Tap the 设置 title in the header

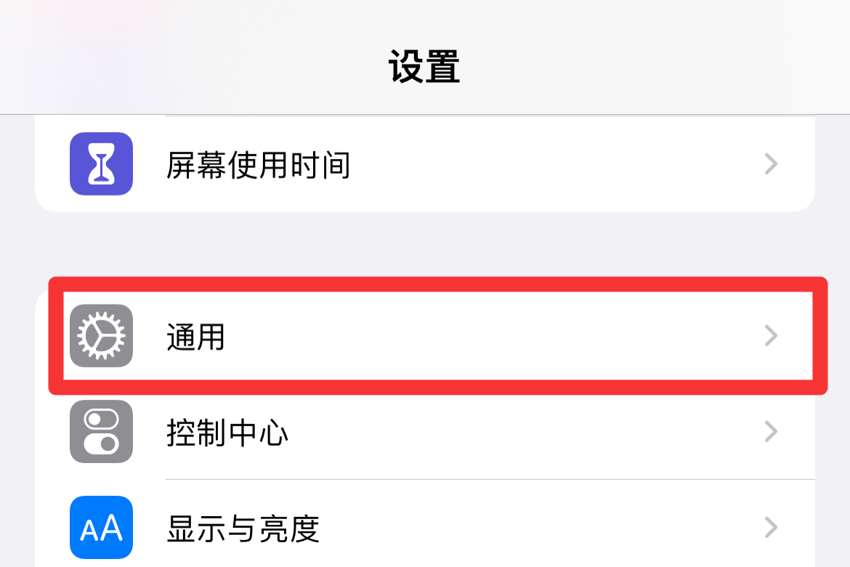[x=424, y=66]
